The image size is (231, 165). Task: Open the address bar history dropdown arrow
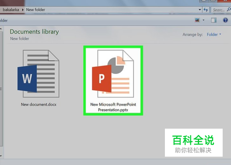coord(200,10)
